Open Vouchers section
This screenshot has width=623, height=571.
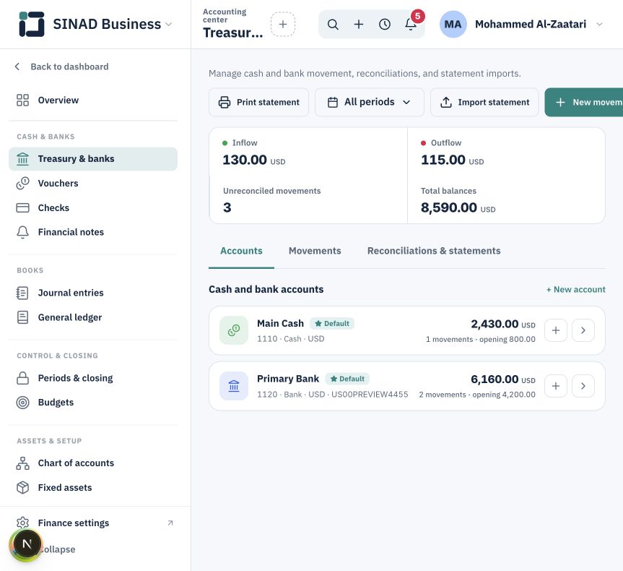93,184
